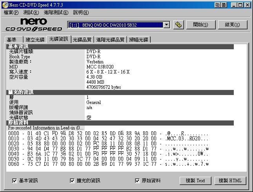Click the 擴充的資訊 section header
This screenshot has height=192, width=253.
(x=120, y=92)
